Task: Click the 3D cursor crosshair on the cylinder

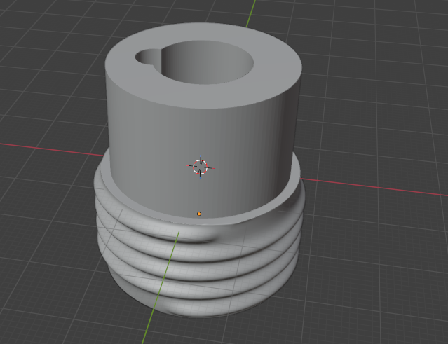Action: pyautogui.click(x=201, y=167)
